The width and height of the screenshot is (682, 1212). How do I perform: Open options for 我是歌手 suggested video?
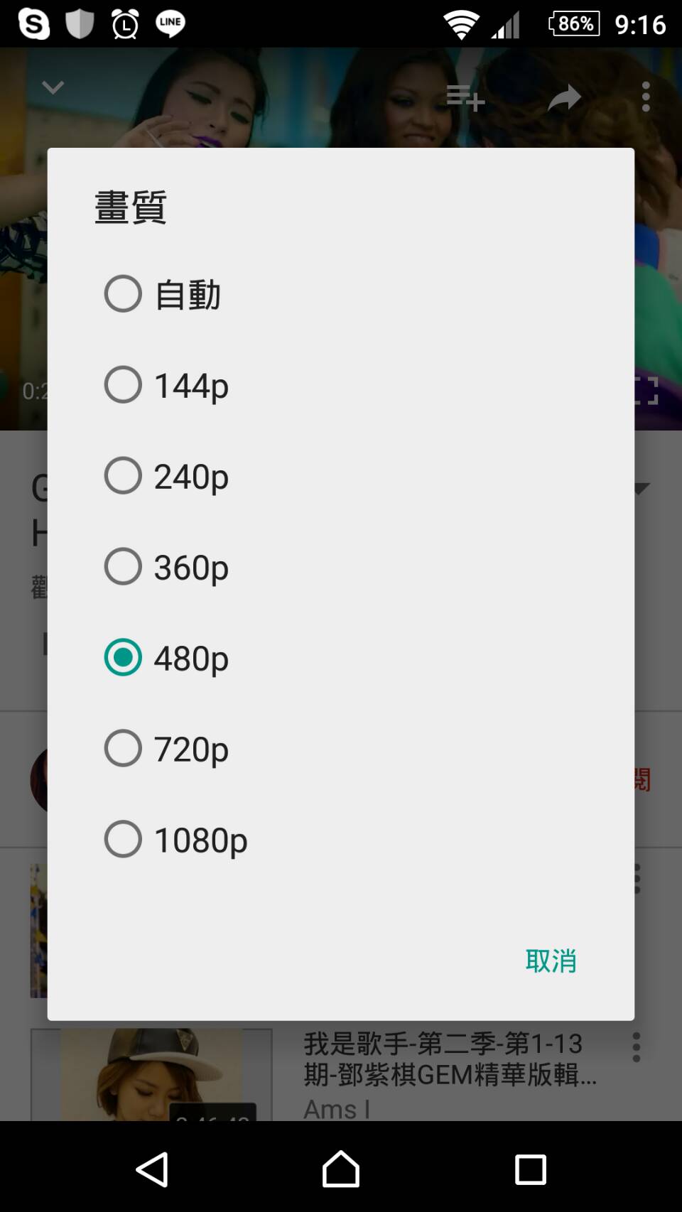pos(637,1047)
